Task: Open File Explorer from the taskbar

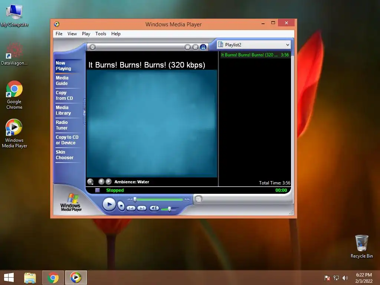Action: tap(30, 278)
